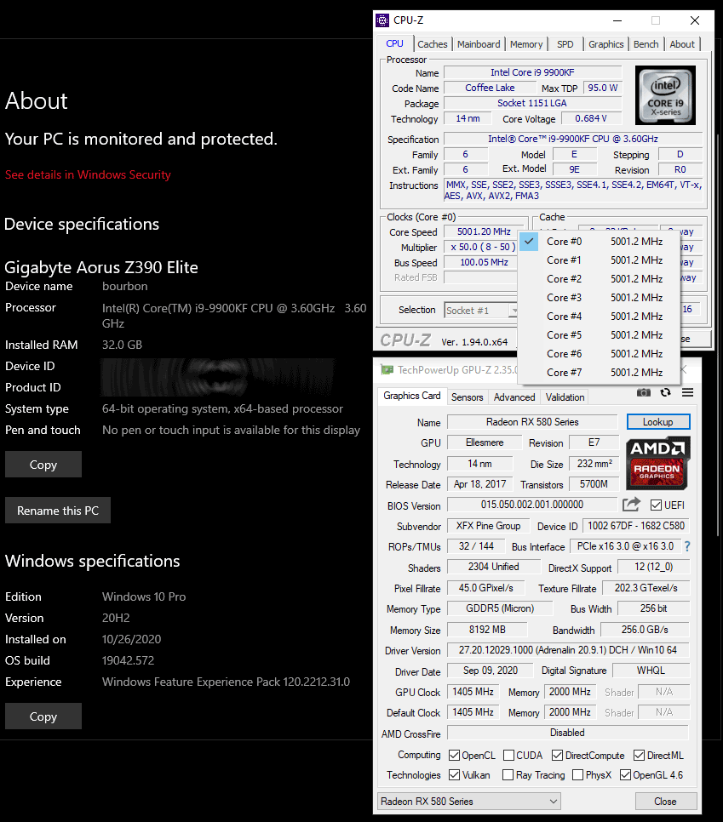This screenshot has height=822, width=723.
Task: Close the CPU-Z window
Action: [x=695, y=20]
